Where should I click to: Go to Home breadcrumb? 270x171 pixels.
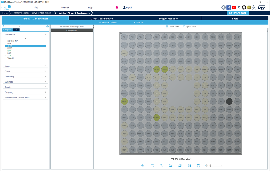[x=5, y=13]
